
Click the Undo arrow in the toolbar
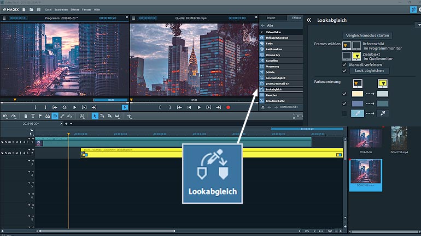[x=5, y=116]
